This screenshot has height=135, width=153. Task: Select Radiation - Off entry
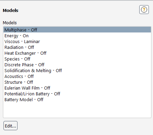click(77, 47)
